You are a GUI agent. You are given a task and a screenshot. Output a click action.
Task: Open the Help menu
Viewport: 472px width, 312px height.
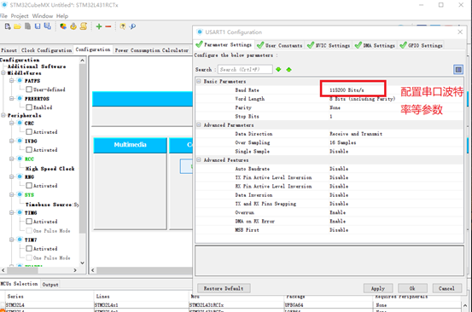62,16
